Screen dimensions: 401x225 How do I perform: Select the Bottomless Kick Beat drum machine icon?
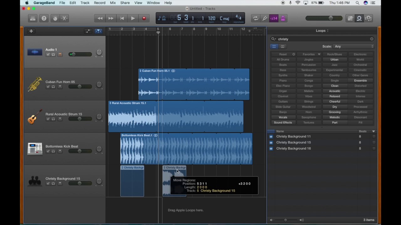point(35,148)
